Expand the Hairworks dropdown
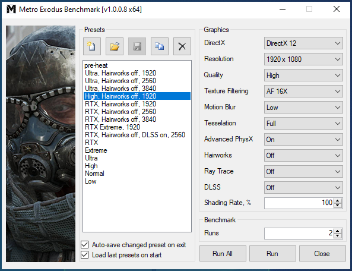 click(x=303, y=156)
